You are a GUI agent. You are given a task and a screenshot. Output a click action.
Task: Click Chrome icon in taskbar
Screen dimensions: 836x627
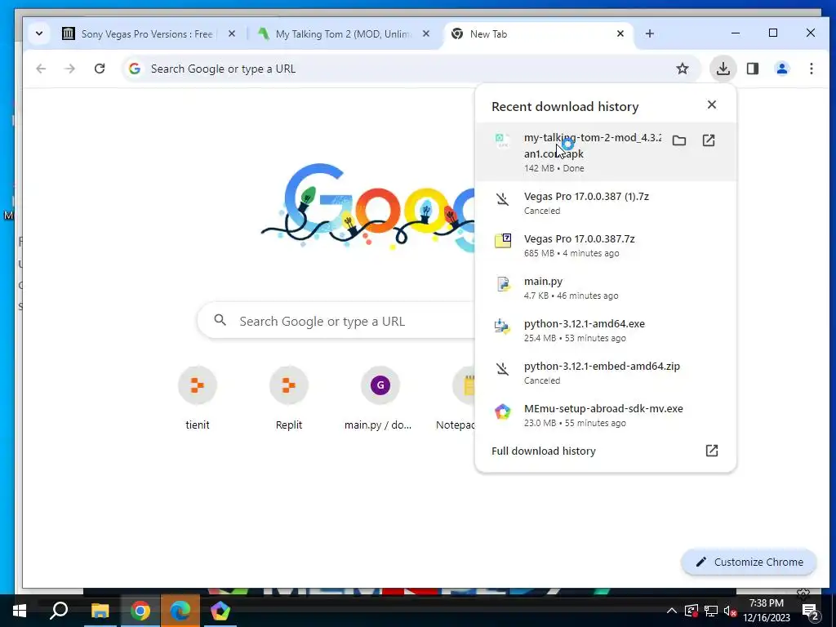click(x=140, y=611)
